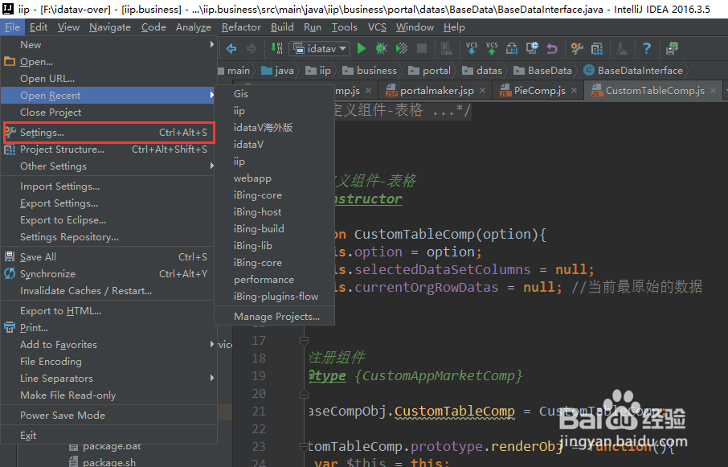Click the Forward navigation arrow
The height and width of the screenshot is (467, 728).
click(252, 48)
